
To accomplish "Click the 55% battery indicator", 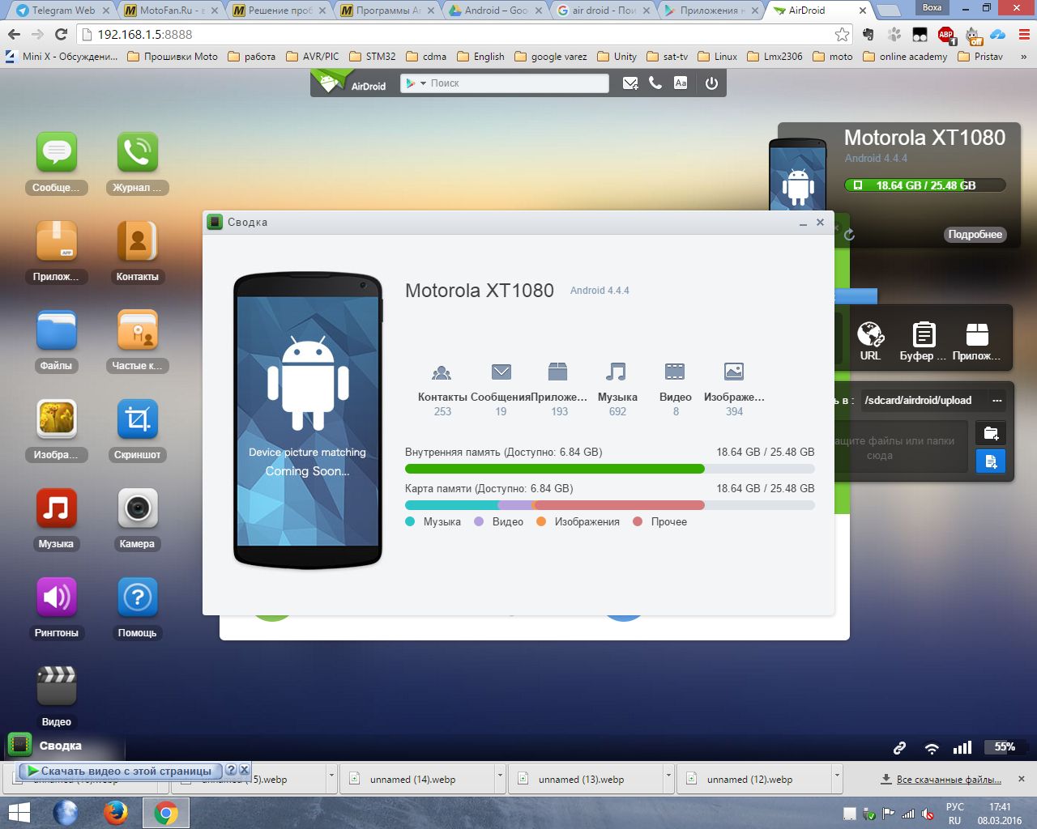I will pyautogui.click(x=1005, y=746).
